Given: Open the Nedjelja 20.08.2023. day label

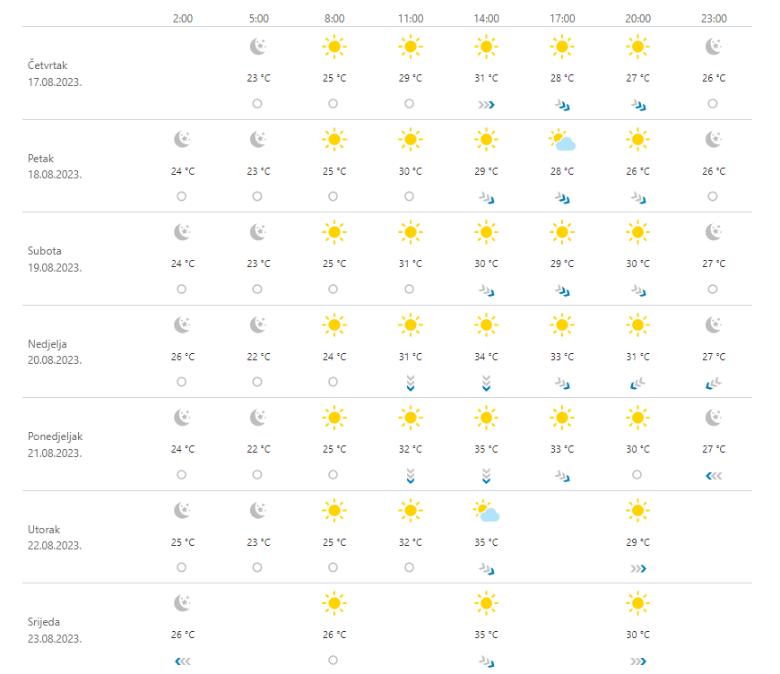Looking at the screenshot, I should click(55, 351).
